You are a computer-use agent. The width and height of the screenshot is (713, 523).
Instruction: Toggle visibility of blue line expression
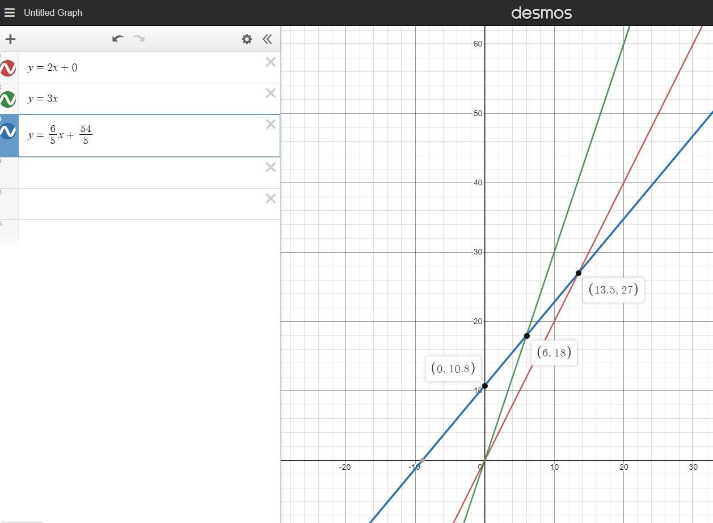click(x=8, y=131)
